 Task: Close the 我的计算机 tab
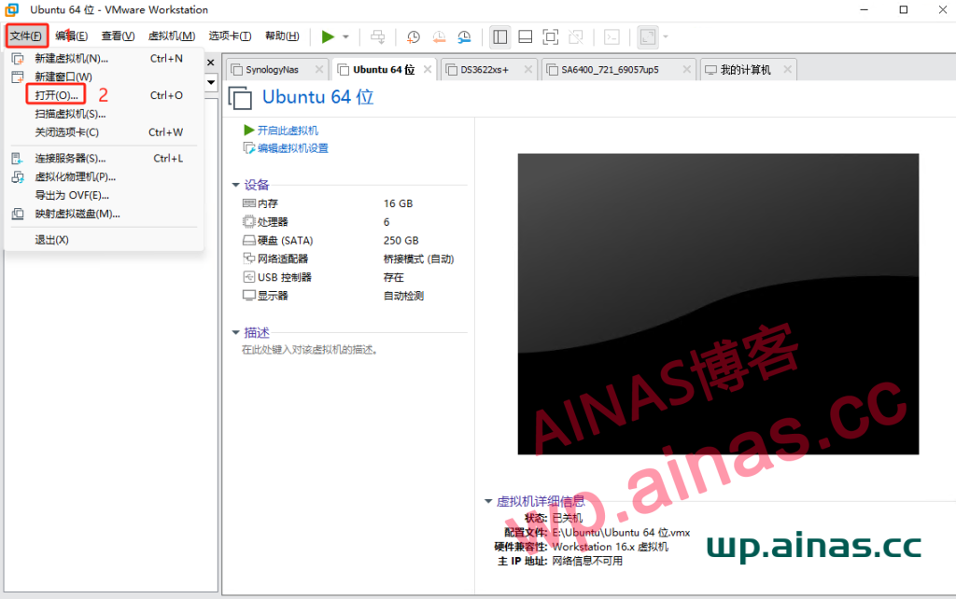(787, 69)
